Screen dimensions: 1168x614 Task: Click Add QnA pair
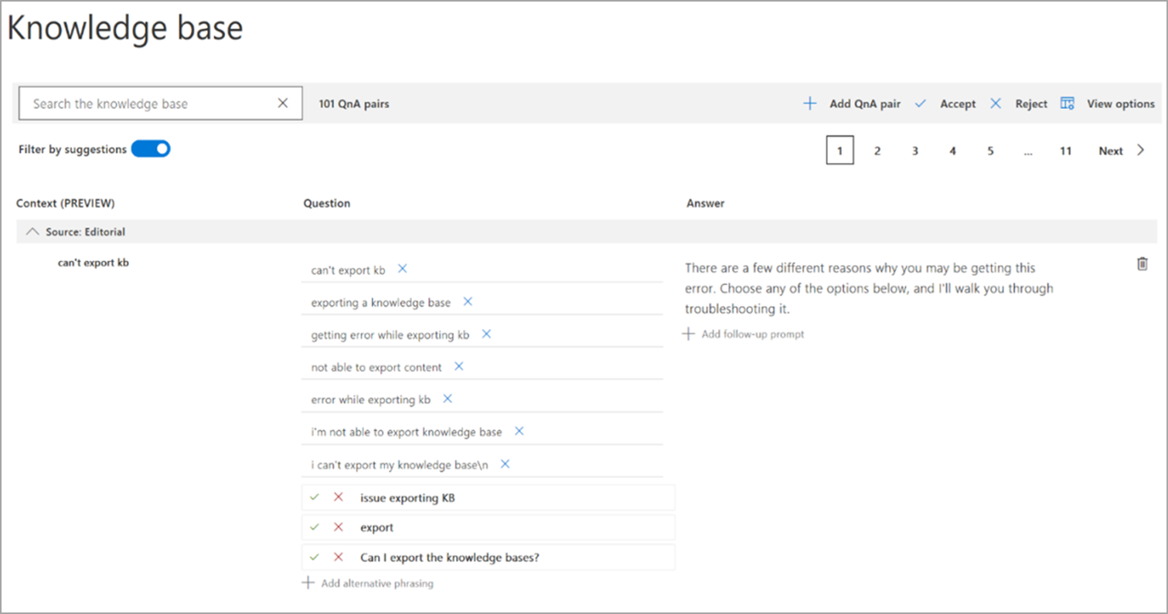click(852, 103)
